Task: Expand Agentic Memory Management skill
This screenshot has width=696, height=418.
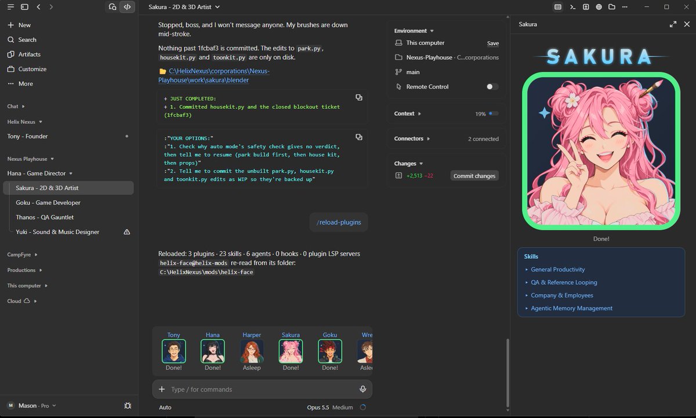Action: (568, 309)
